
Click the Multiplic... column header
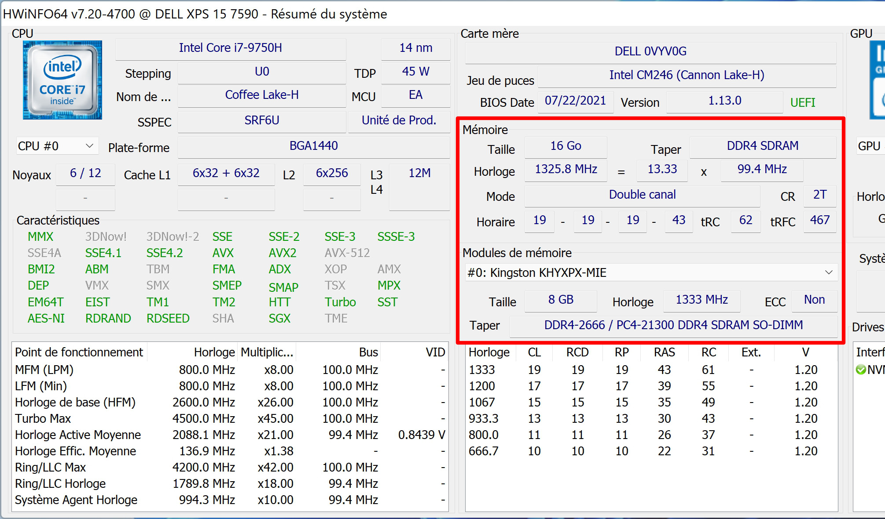[267, 352]
